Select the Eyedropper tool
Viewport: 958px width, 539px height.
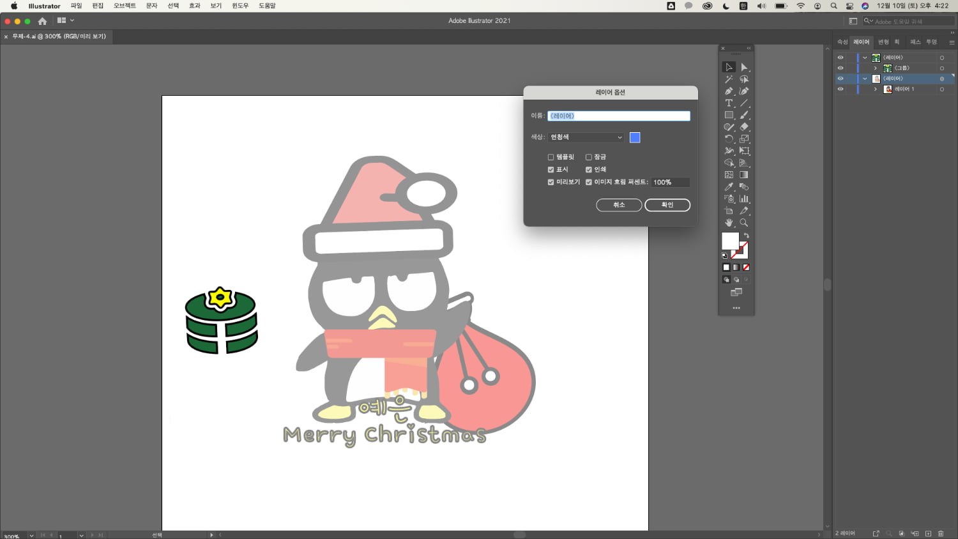(x=729, y=186)
